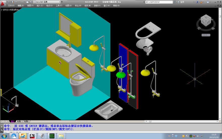Open the 文件(F) menu
The image size is (222, 139).
pyautogui.click(x=11, y=5)
